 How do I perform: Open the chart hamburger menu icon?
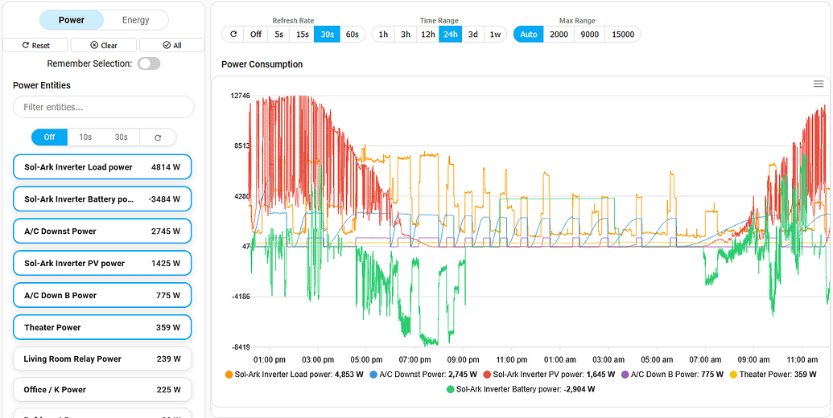819,84
